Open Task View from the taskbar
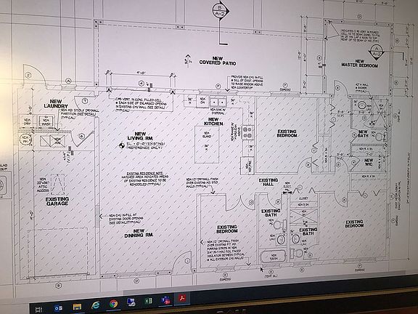The image size is (418, 314). coord(39,310)
